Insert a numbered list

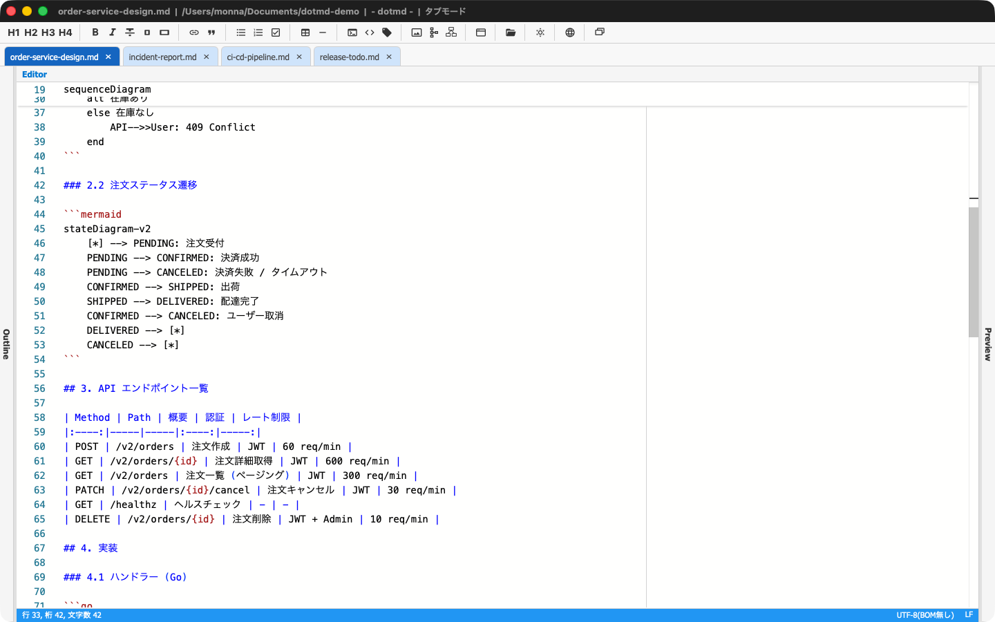tap(258, 32)
